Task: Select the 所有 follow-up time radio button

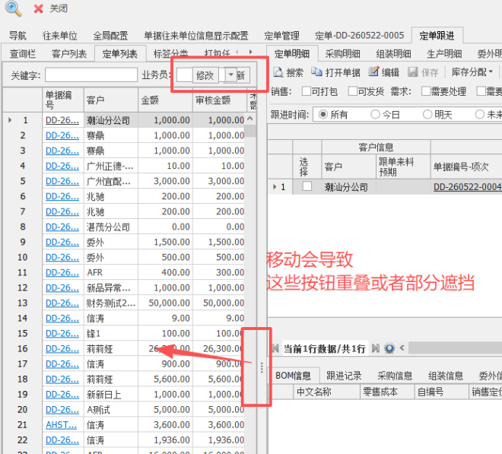Action: tap(323, 114)
